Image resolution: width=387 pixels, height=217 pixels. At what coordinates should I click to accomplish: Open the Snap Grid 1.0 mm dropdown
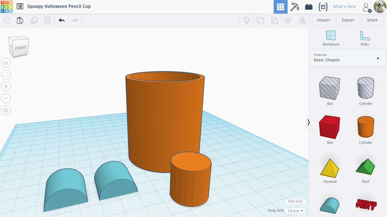pos(295,211)
